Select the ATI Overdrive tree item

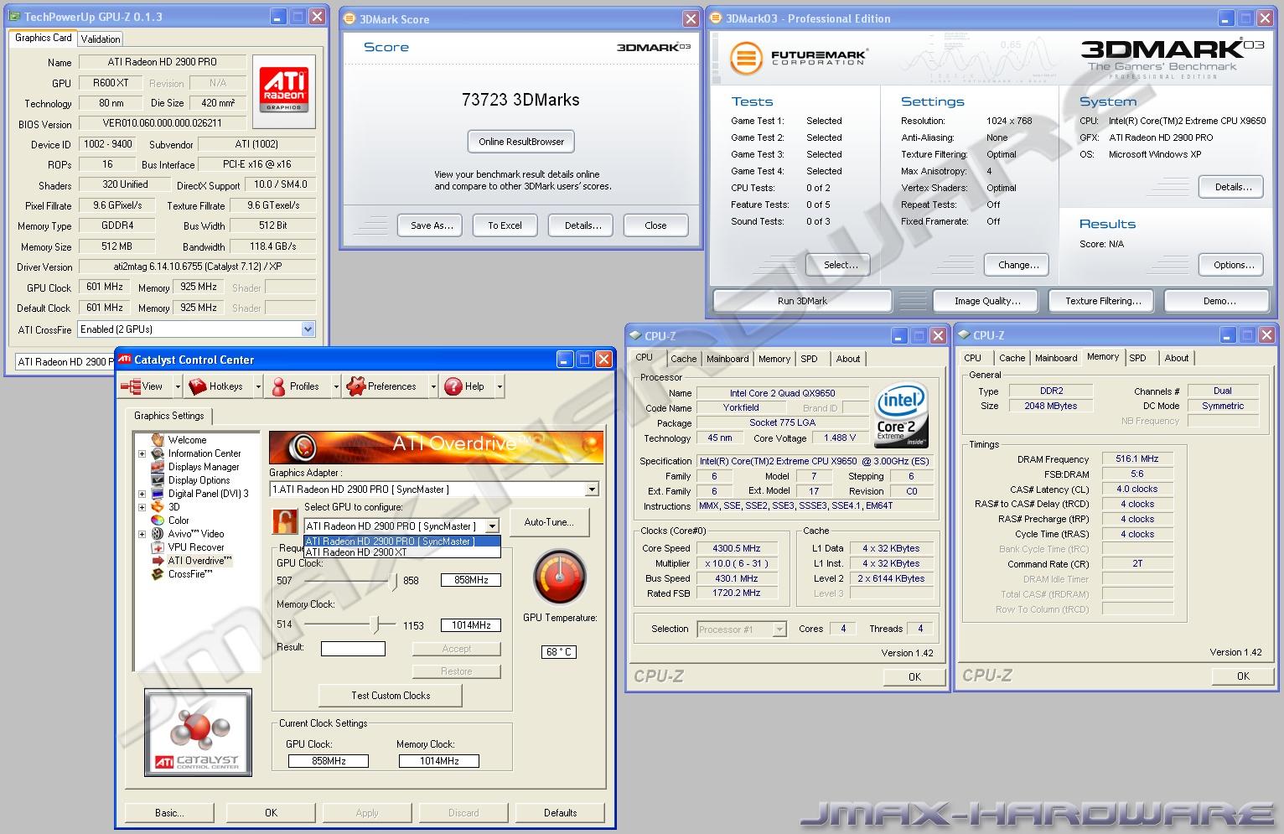(x=199, y=561)
